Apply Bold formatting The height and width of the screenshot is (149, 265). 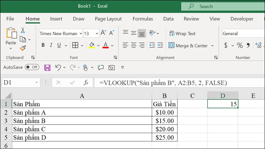coord(43,45)
